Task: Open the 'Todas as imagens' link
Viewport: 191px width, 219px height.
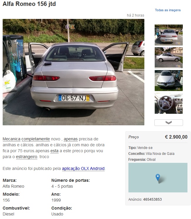Action: point(168,10)
